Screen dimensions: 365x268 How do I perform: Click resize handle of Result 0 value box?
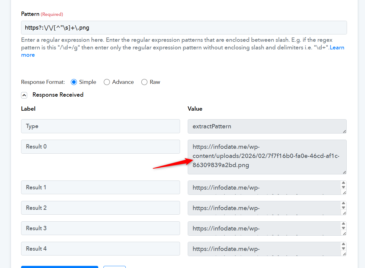[x=344, y=172]
